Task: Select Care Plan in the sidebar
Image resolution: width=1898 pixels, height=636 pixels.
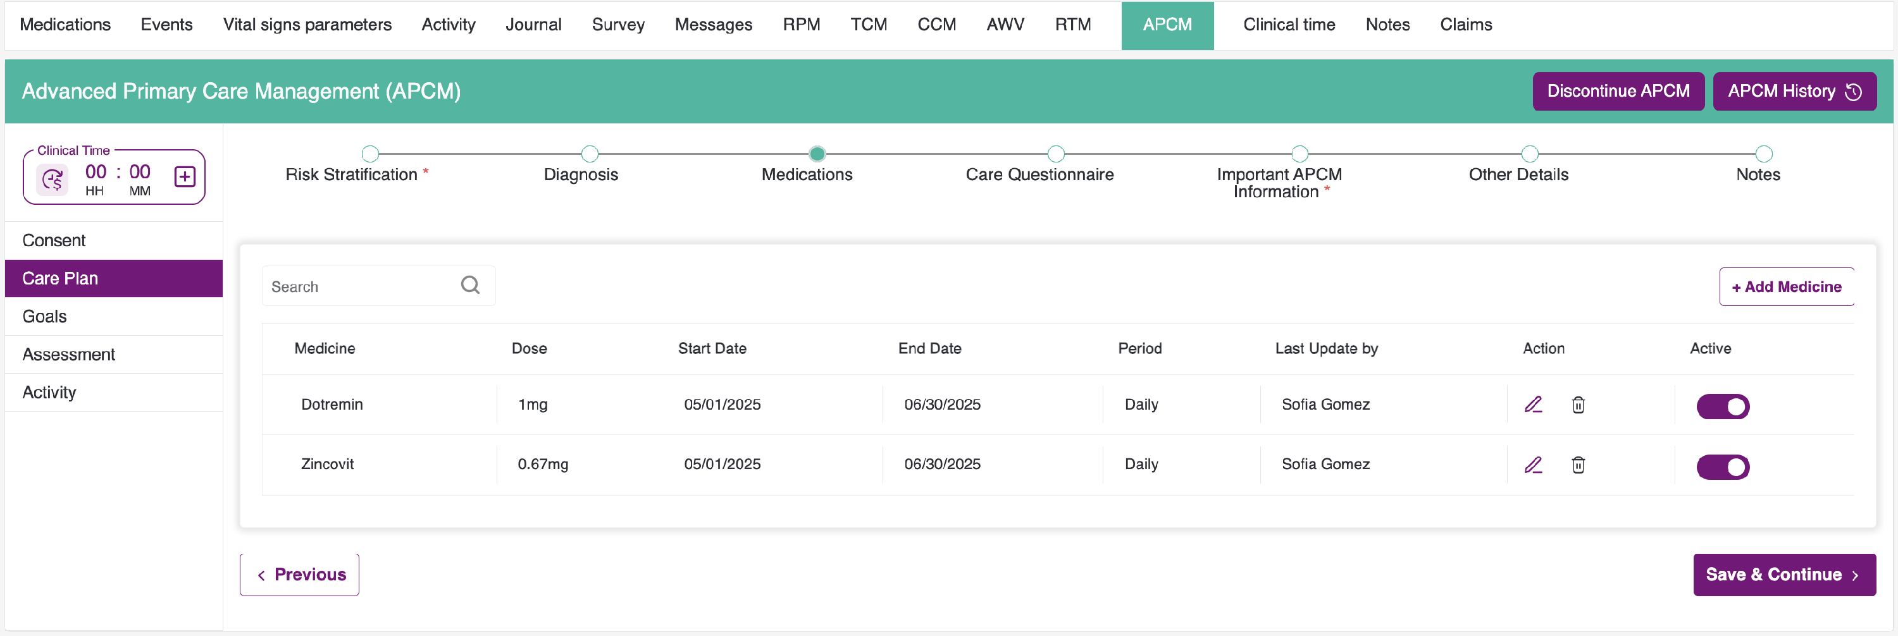Action: [x=113, y=278]
